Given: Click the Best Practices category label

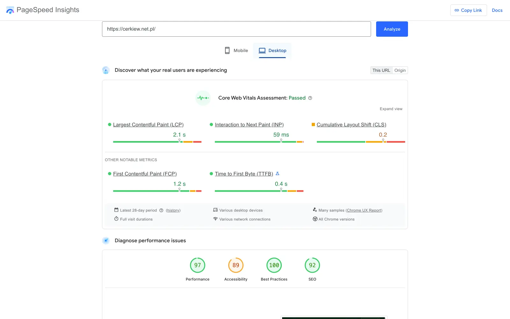Looking at the screenshot, I should click(274, 279).
